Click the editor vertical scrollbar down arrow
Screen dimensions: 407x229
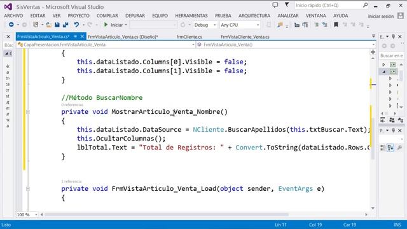373,208
